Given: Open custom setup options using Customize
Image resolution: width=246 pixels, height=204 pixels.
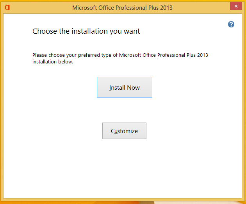Looking at the screenshot, I should (124, 131).
